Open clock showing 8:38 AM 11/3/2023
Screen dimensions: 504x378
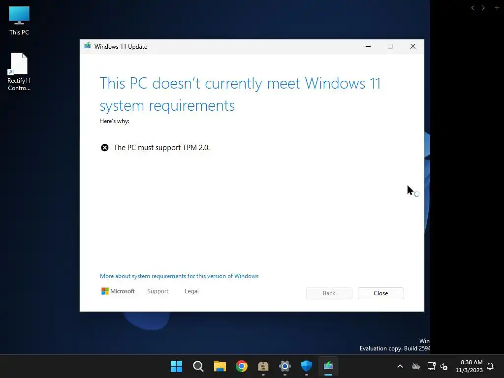coord(469,366)
